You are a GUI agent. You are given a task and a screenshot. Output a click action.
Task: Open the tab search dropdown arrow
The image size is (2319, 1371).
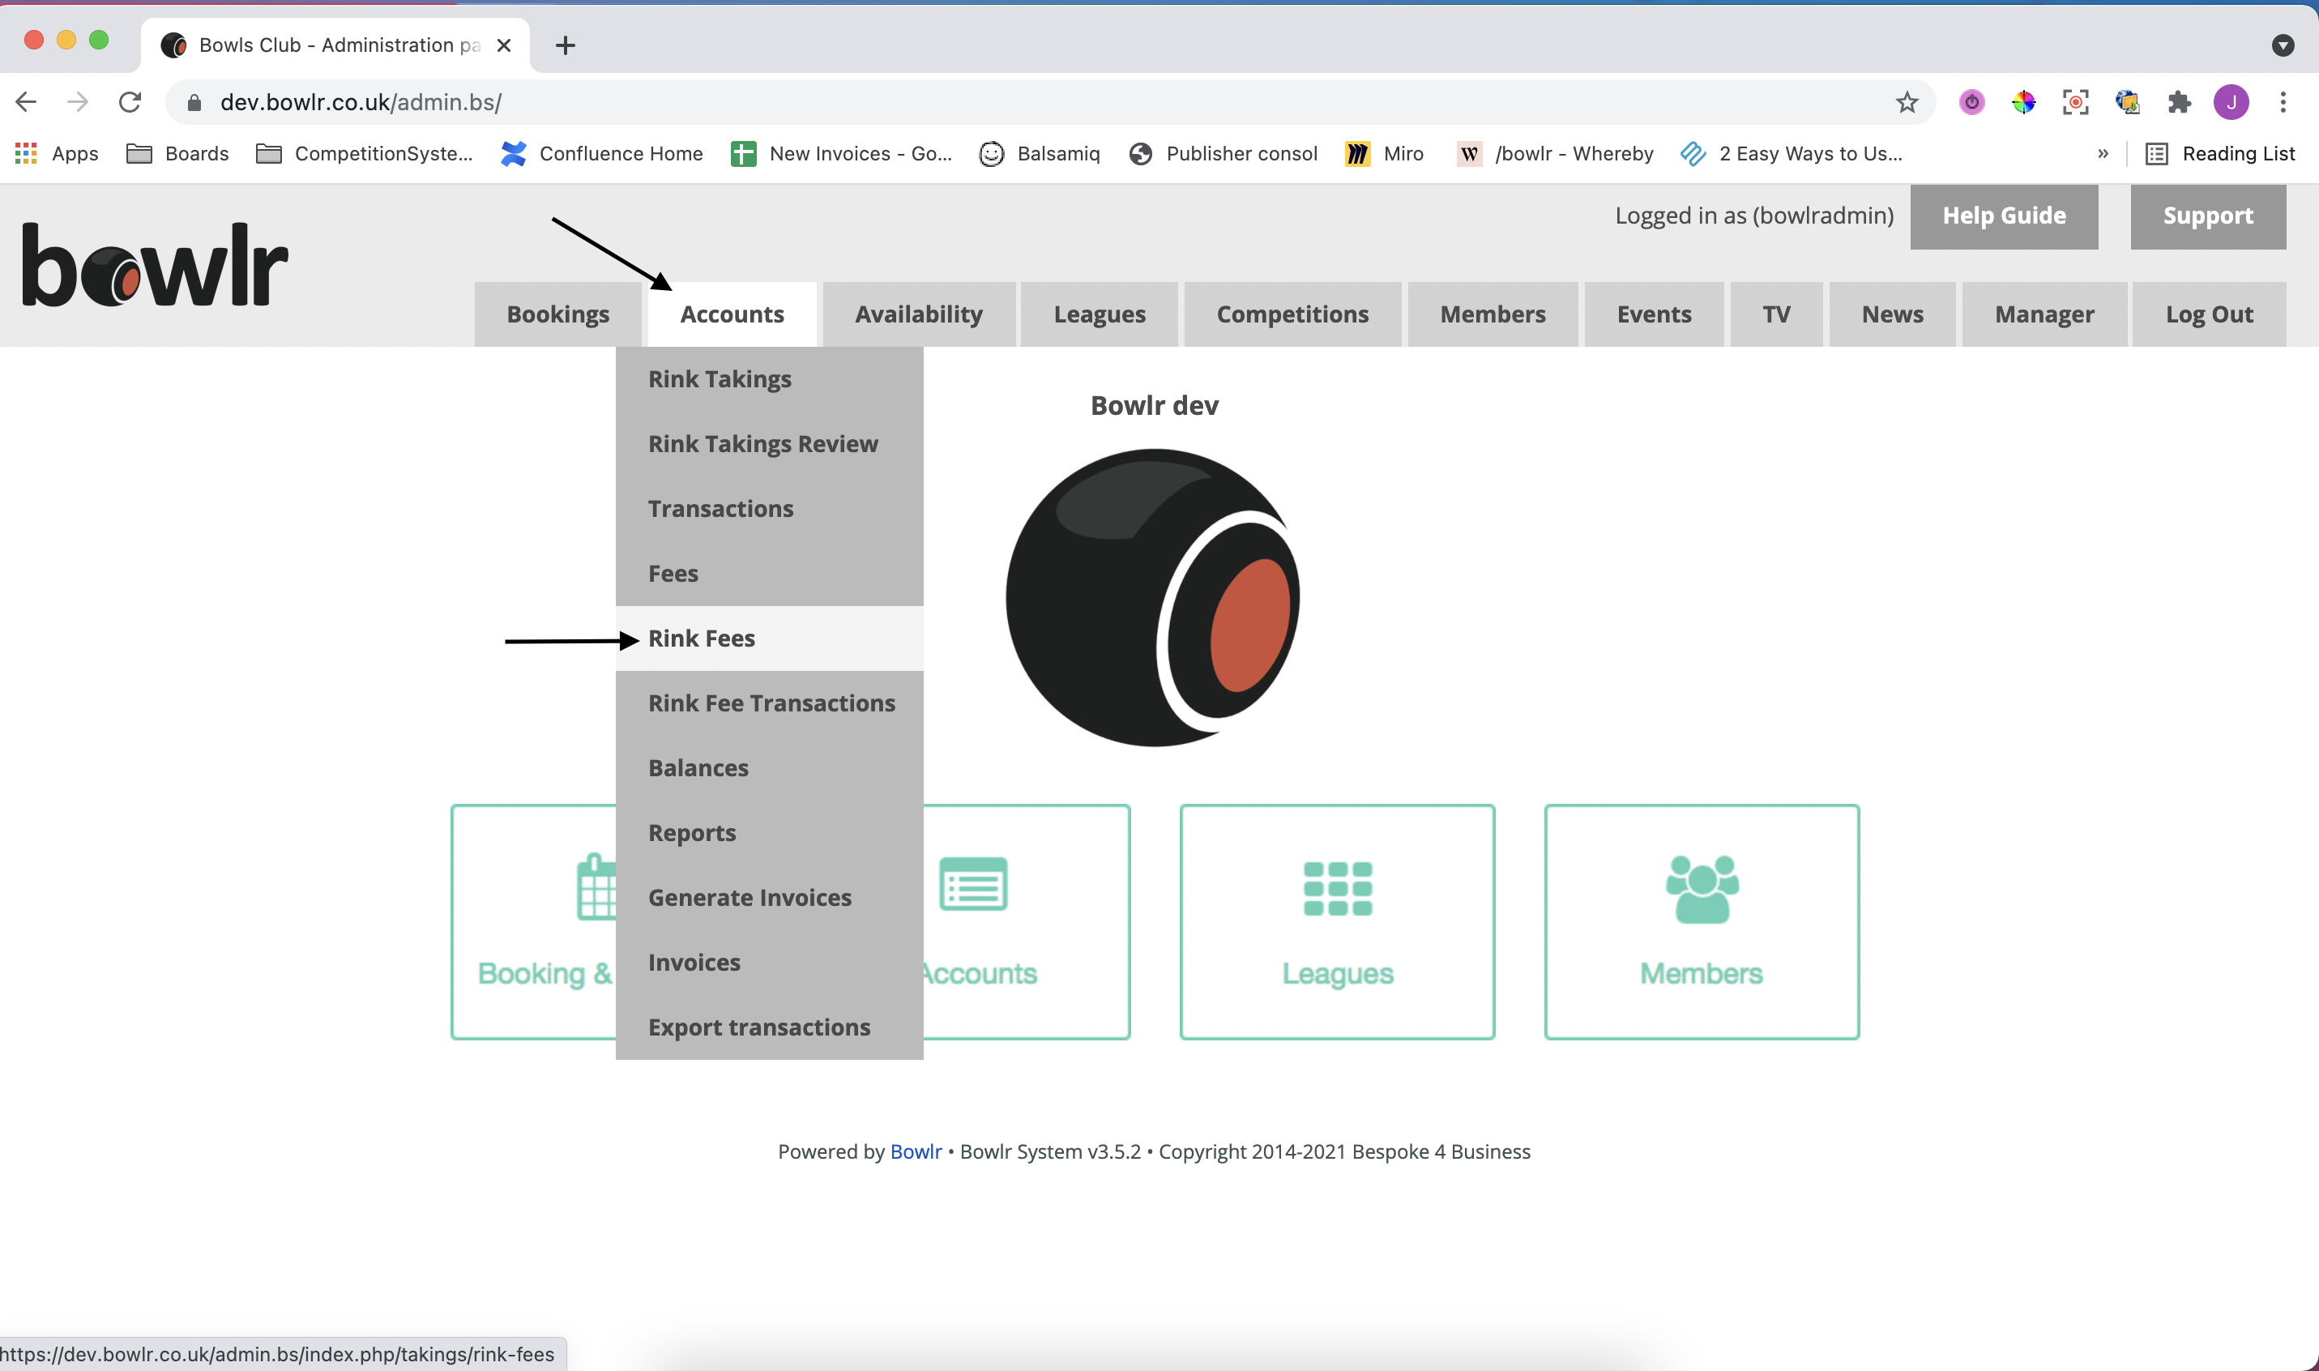pyautogui.click(x=2282, y=45)
